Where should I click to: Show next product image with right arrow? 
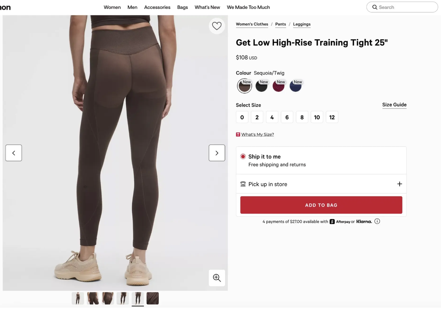217,153
